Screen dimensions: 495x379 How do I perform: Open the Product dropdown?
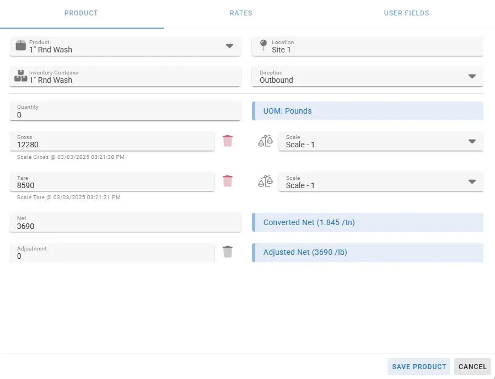point(229,46)
